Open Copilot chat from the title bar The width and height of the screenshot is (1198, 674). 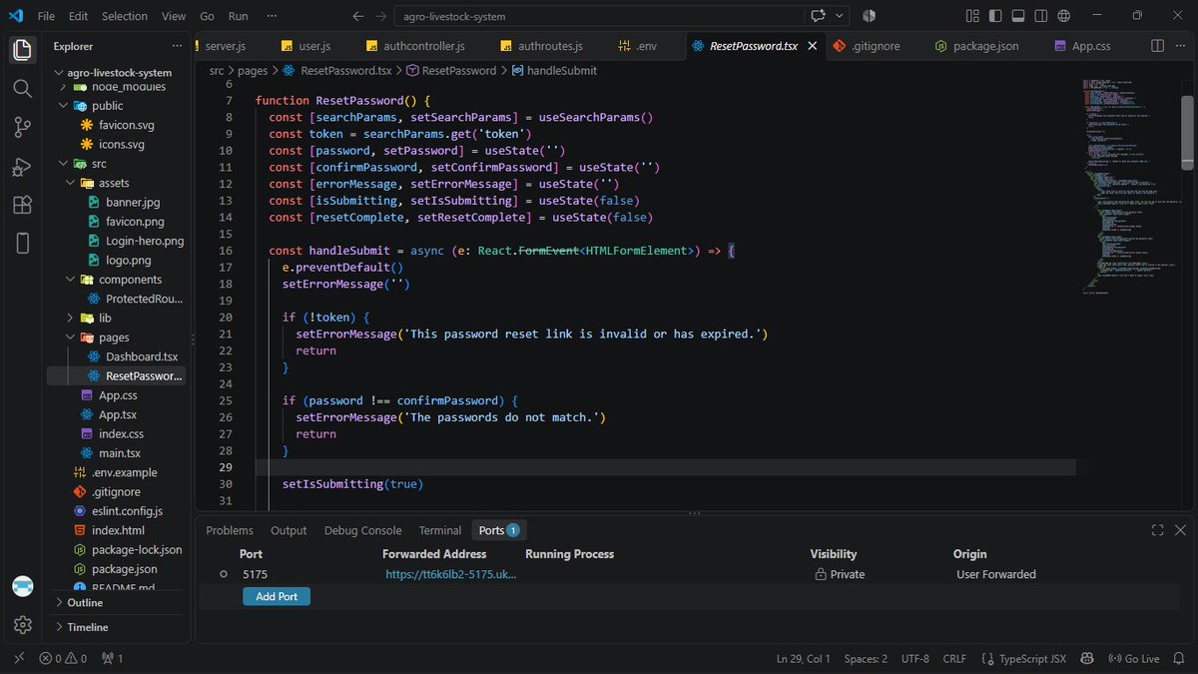coord(820,16)
